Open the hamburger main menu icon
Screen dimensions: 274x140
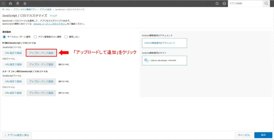coord(3,3)
